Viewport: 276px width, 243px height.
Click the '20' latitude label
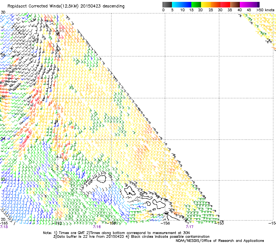[3, 219]
